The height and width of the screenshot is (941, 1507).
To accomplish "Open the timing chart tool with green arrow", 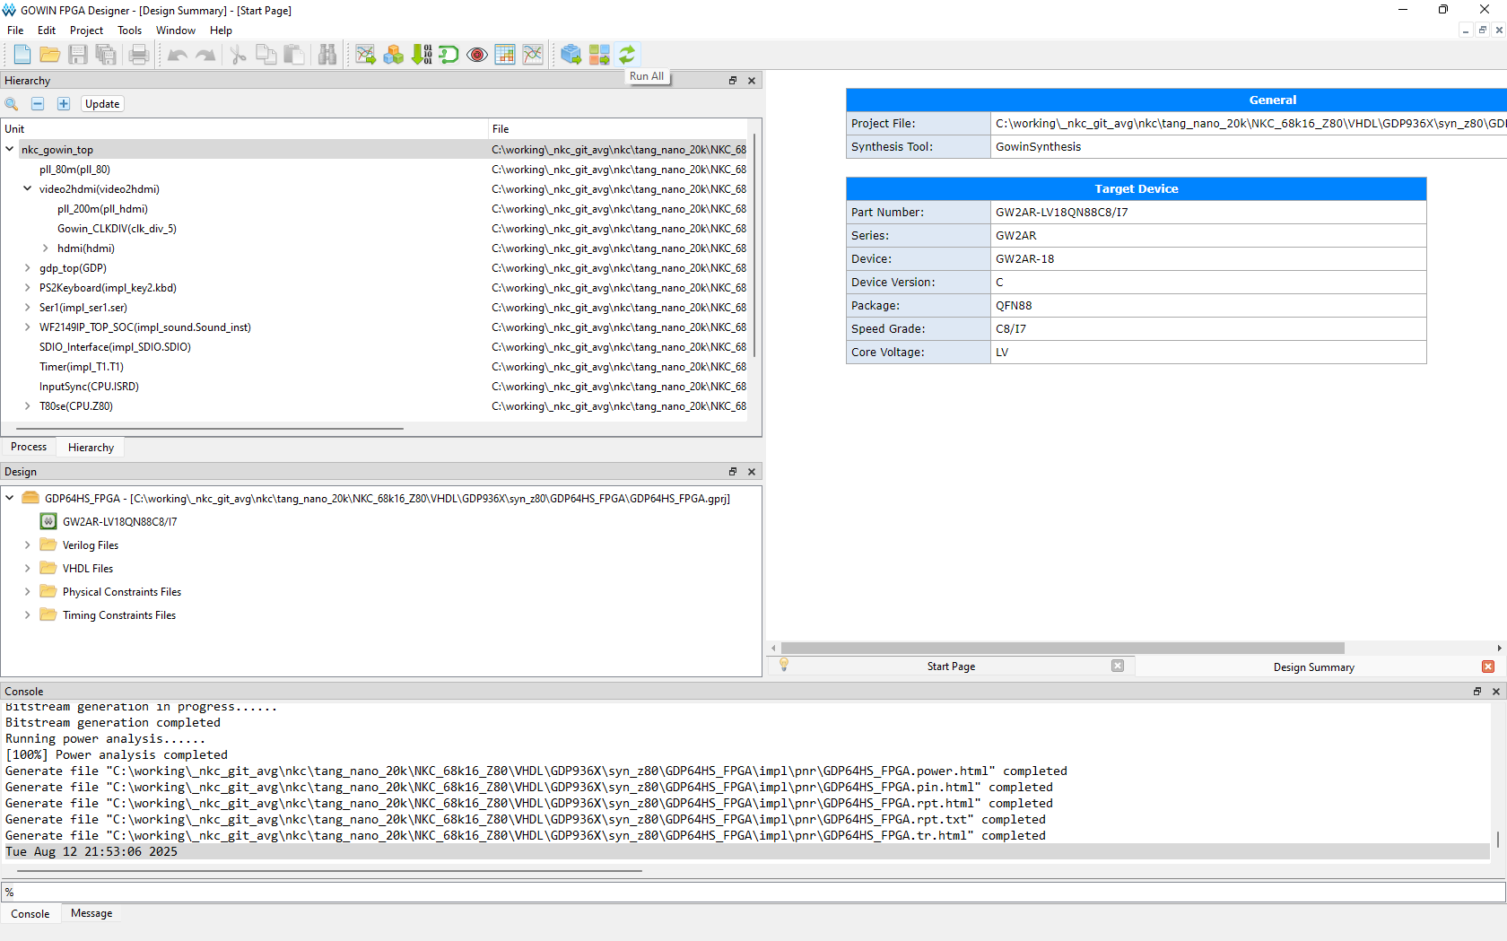I will pyautogui.click(x=365, y=55).
